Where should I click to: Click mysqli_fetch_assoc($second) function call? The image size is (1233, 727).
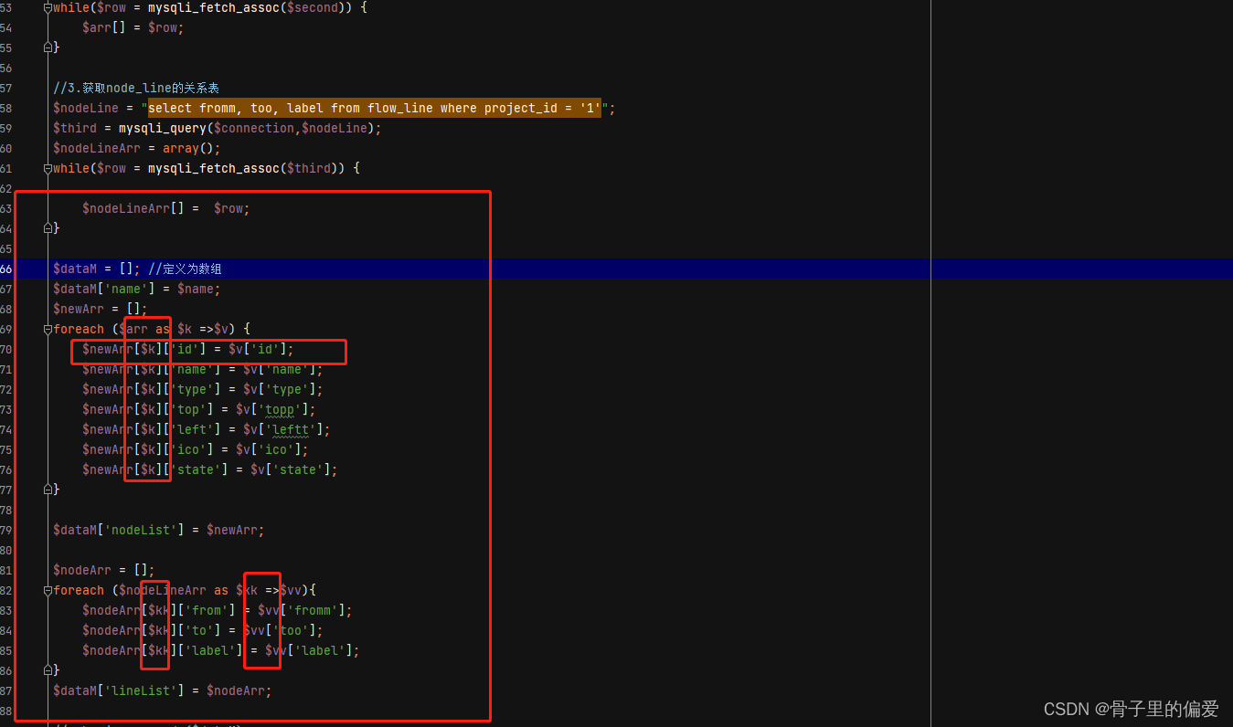tap(247, 7)
